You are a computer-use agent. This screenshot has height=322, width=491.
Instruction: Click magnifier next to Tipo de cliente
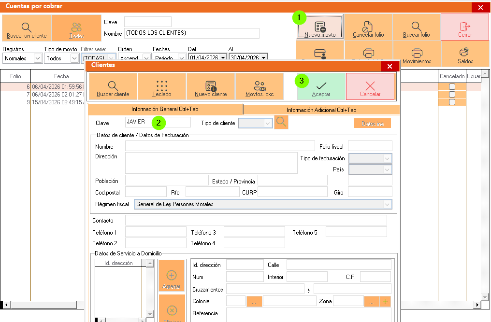(281, 122)
